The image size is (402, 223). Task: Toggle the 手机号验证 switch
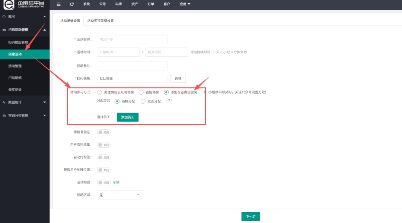point(103,132)
